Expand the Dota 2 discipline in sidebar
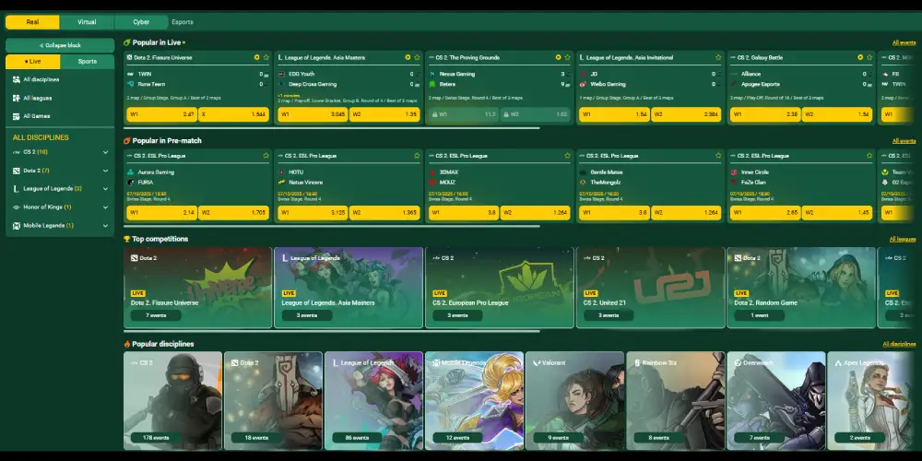922x461 pixels. click(105, 171)
